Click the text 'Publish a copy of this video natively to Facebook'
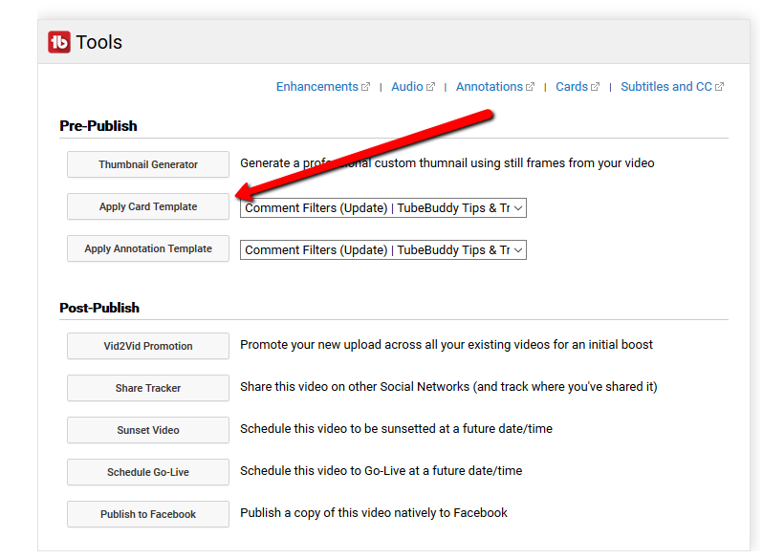 (x=374, y=513)
